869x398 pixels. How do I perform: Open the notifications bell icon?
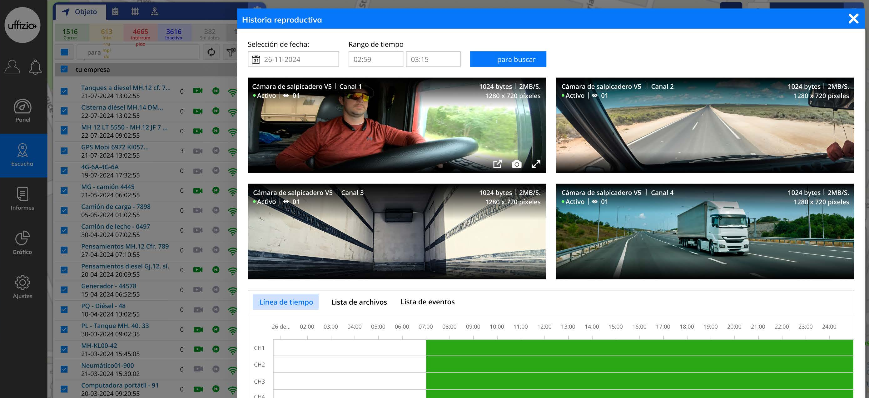pos(35,67)
